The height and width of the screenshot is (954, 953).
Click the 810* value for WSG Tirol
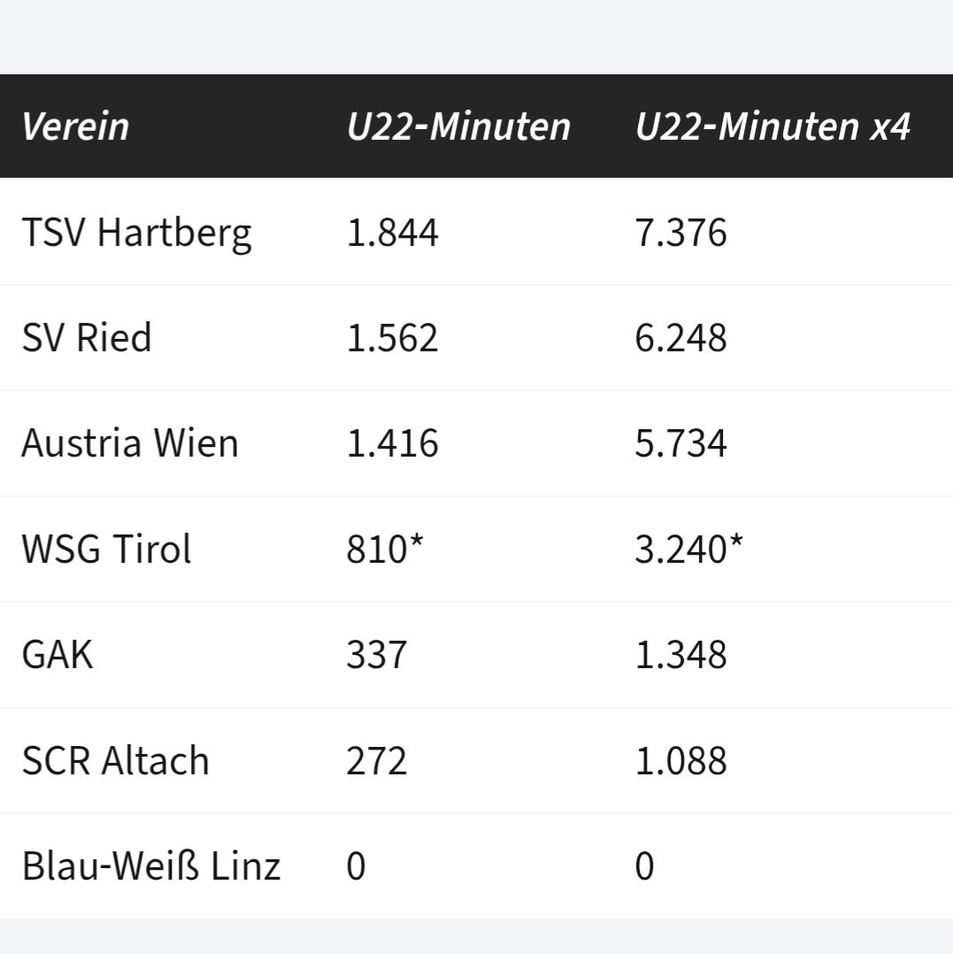coord(385,550)
